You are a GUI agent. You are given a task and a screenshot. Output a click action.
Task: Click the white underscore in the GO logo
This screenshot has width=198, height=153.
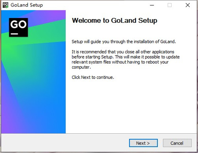14,34
